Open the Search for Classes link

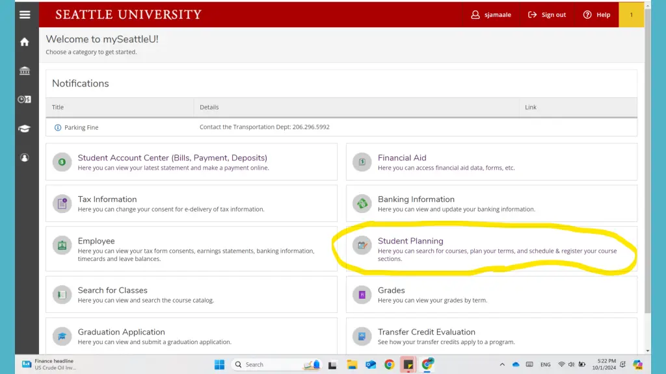(x=113, y=290)
